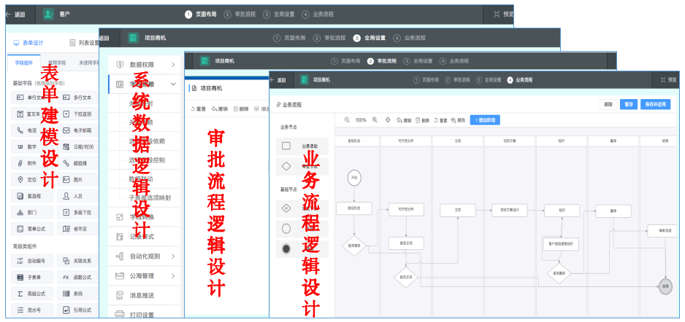Add a 函数公式 advanced component
685x322 pixels.
click(77, 277)
